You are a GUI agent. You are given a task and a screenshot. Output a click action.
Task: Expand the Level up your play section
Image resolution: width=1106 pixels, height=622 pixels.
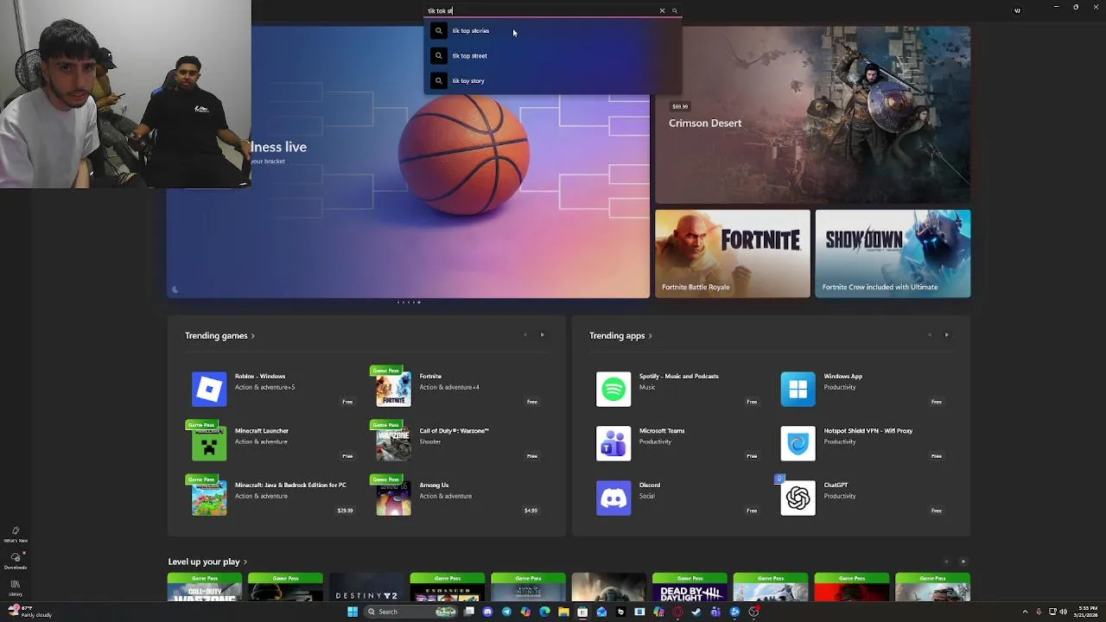point(207,562)
